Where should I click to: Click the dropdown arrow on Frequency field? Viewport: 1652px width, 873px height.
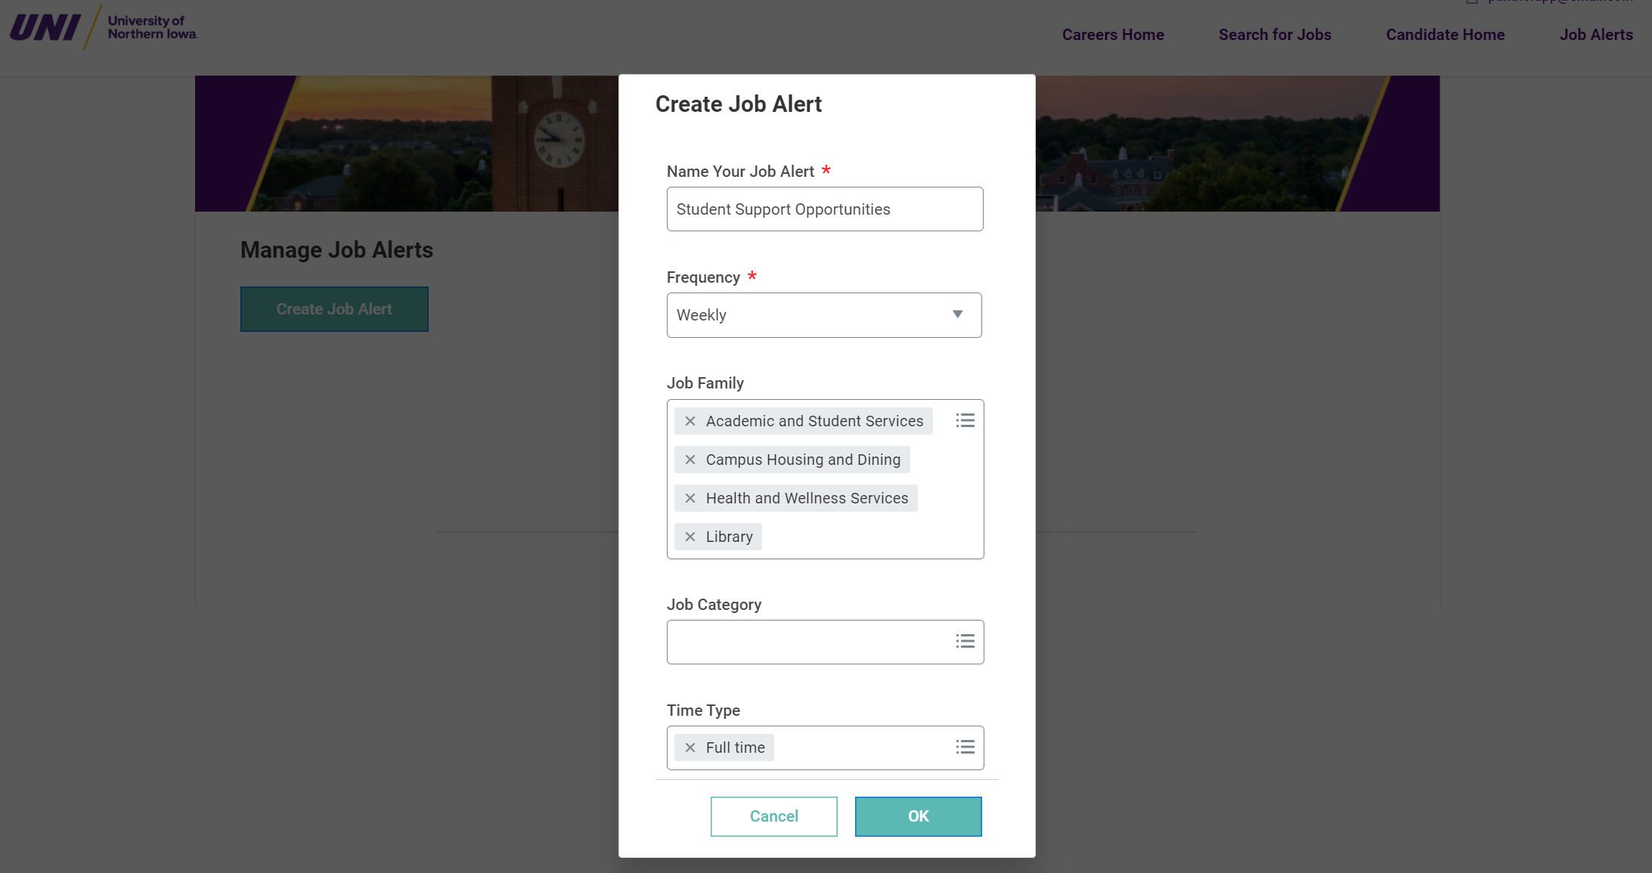tap(956, 314)
